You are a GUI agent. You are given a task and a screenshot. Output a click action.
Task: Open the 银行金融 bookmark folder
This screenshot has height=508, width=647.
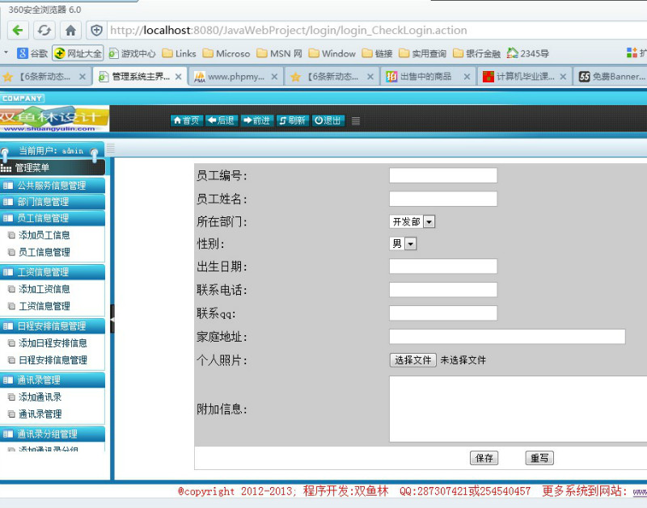(x=476, y=53)
